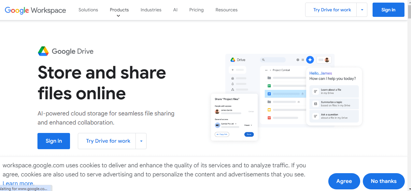Viewport: 411px width, 191px height.
Task: Click the bell icon in illustration sidebar
Action: [233, 84]
